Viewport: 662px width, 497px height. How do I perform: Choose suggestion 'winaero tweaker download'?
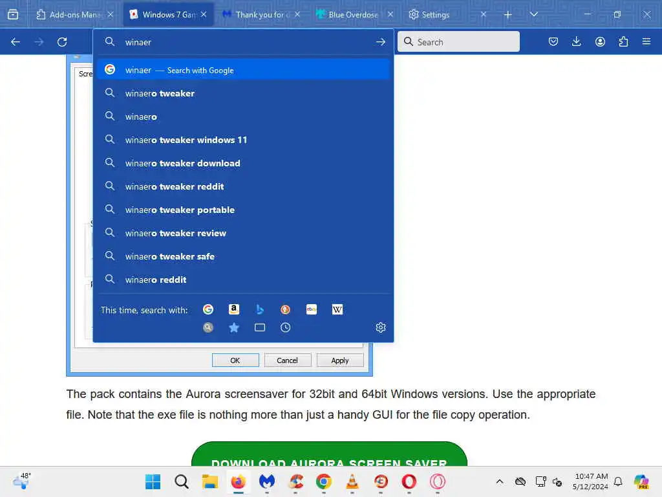coord(243,163)
